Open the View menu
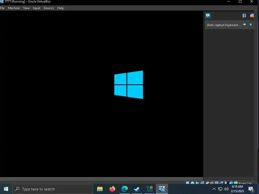 click(x=26, y=8)
